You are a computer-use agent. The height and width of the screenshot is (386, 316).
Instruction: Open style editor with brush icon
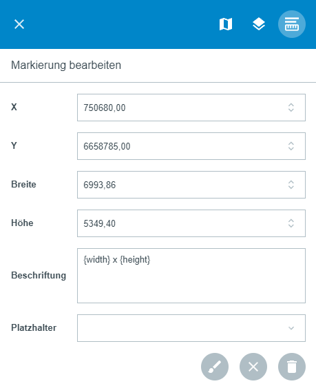click(x=215, y=367)
